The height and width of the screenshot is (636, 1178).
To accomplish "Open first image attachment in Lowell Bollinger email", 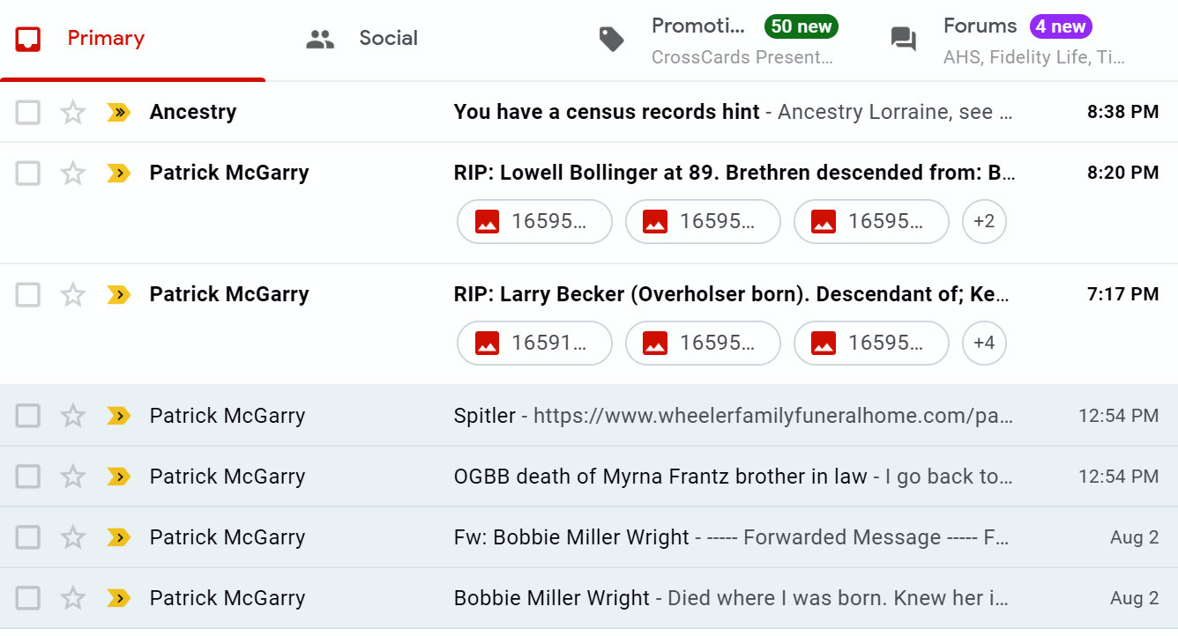I will click(x=534, y=222).
